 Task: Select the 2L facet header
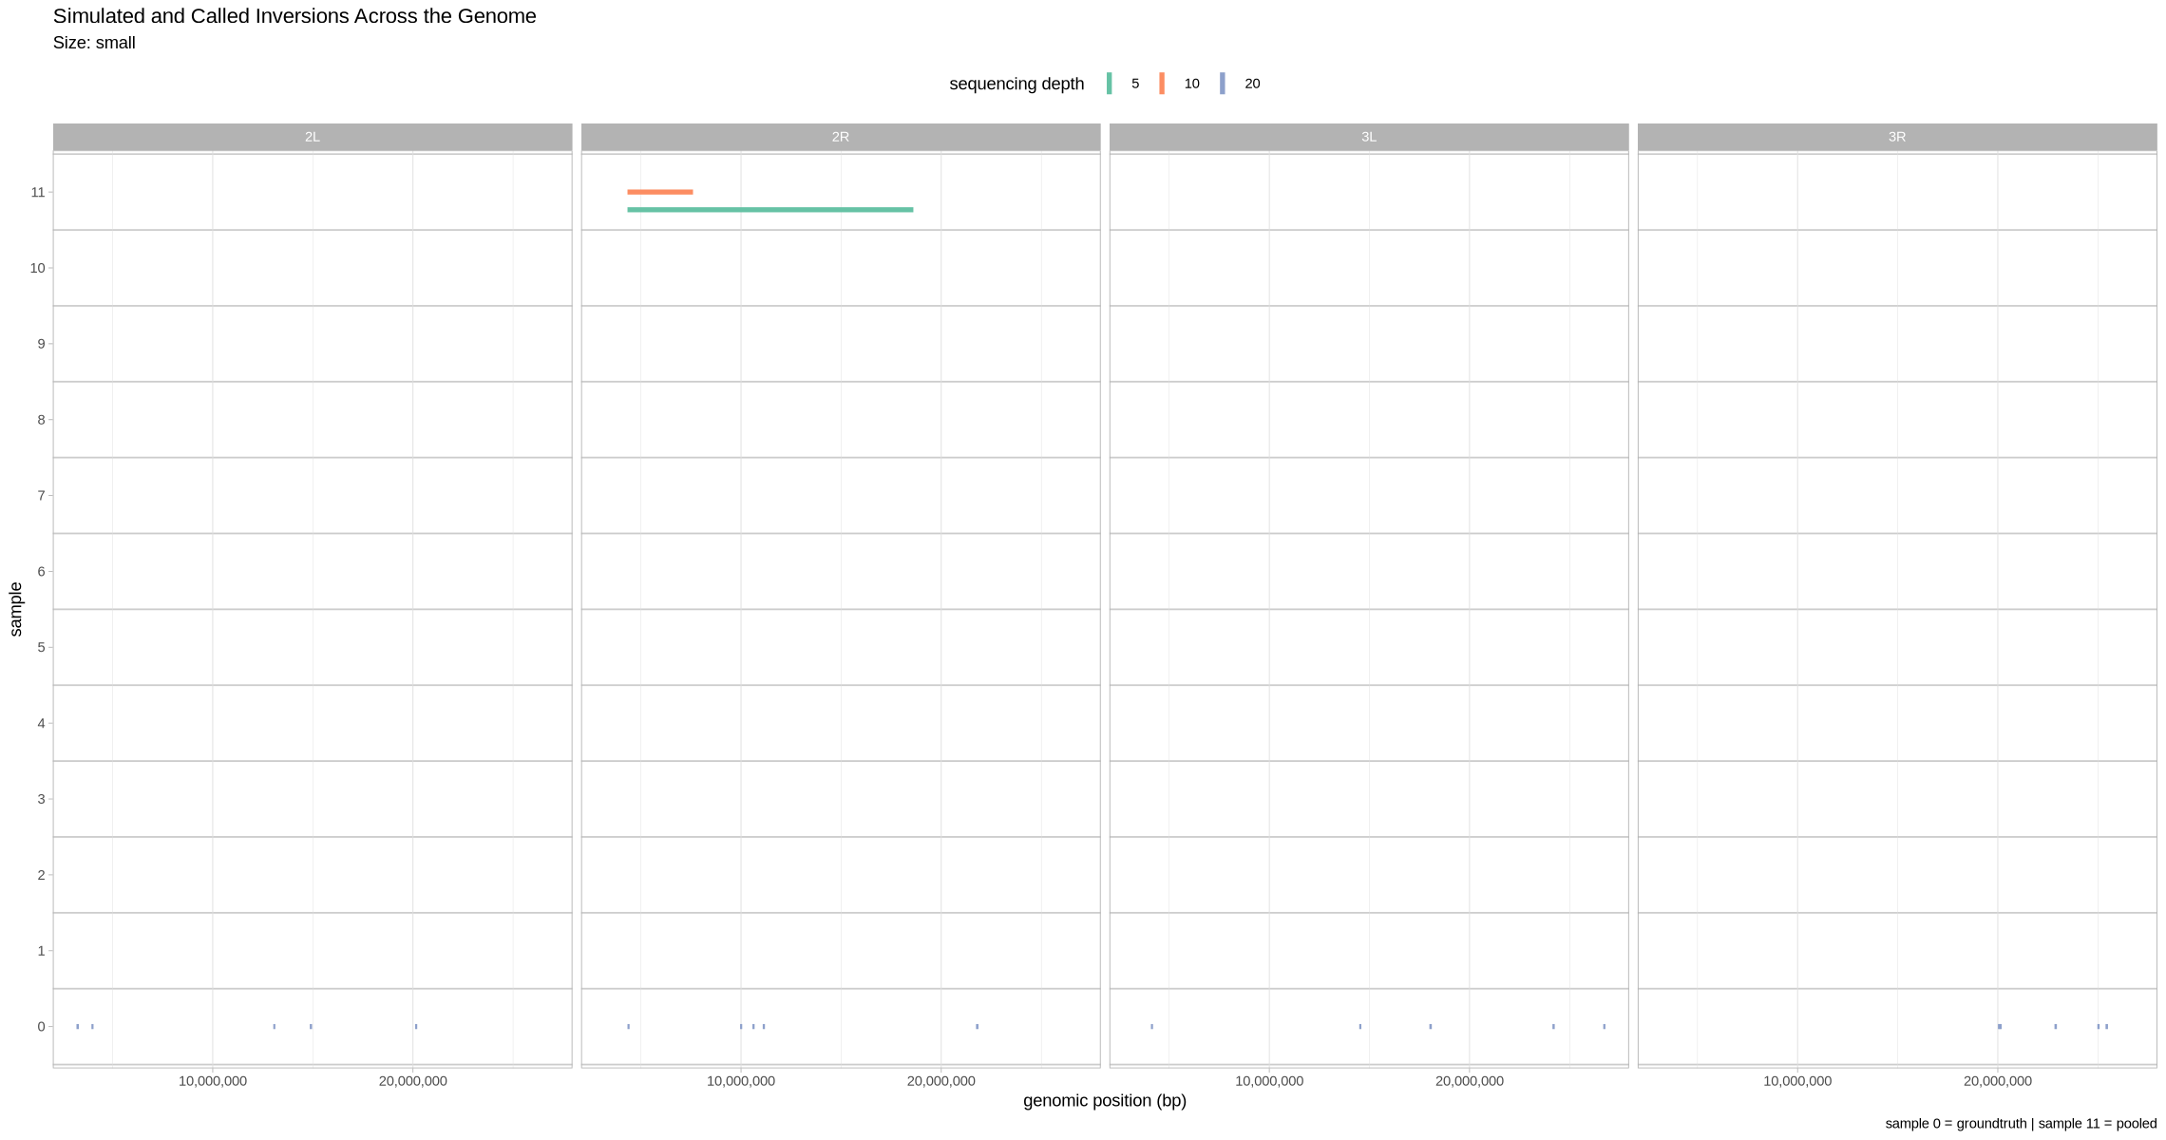[313, 137]
